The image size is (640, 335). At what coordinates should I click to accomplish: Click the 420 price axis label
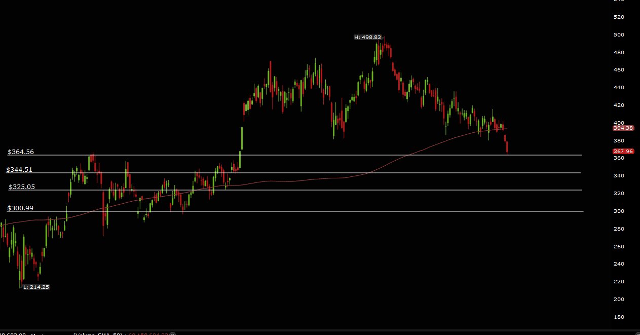click(619, 105)
